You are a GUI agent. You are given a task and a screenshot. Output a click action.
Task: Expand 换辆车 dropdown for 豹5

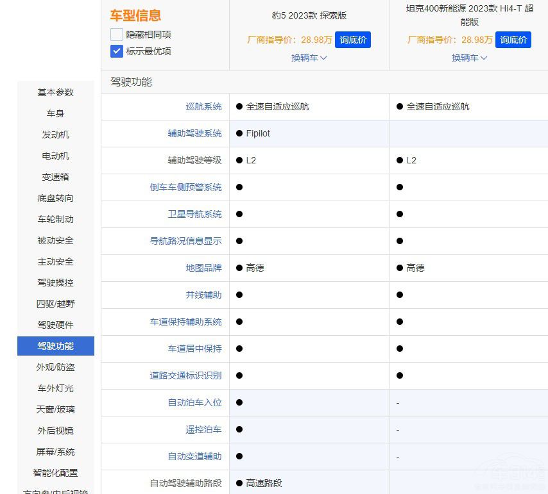click(309, 58)
